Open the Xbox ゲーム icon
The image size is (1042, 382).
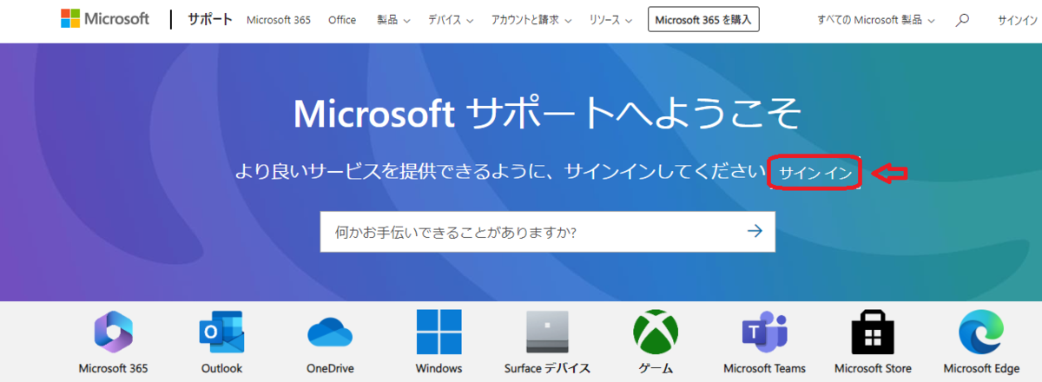tap(656, 332)
